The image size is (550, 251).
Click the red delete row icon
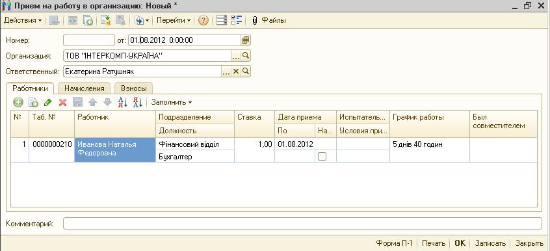(63, 103)
